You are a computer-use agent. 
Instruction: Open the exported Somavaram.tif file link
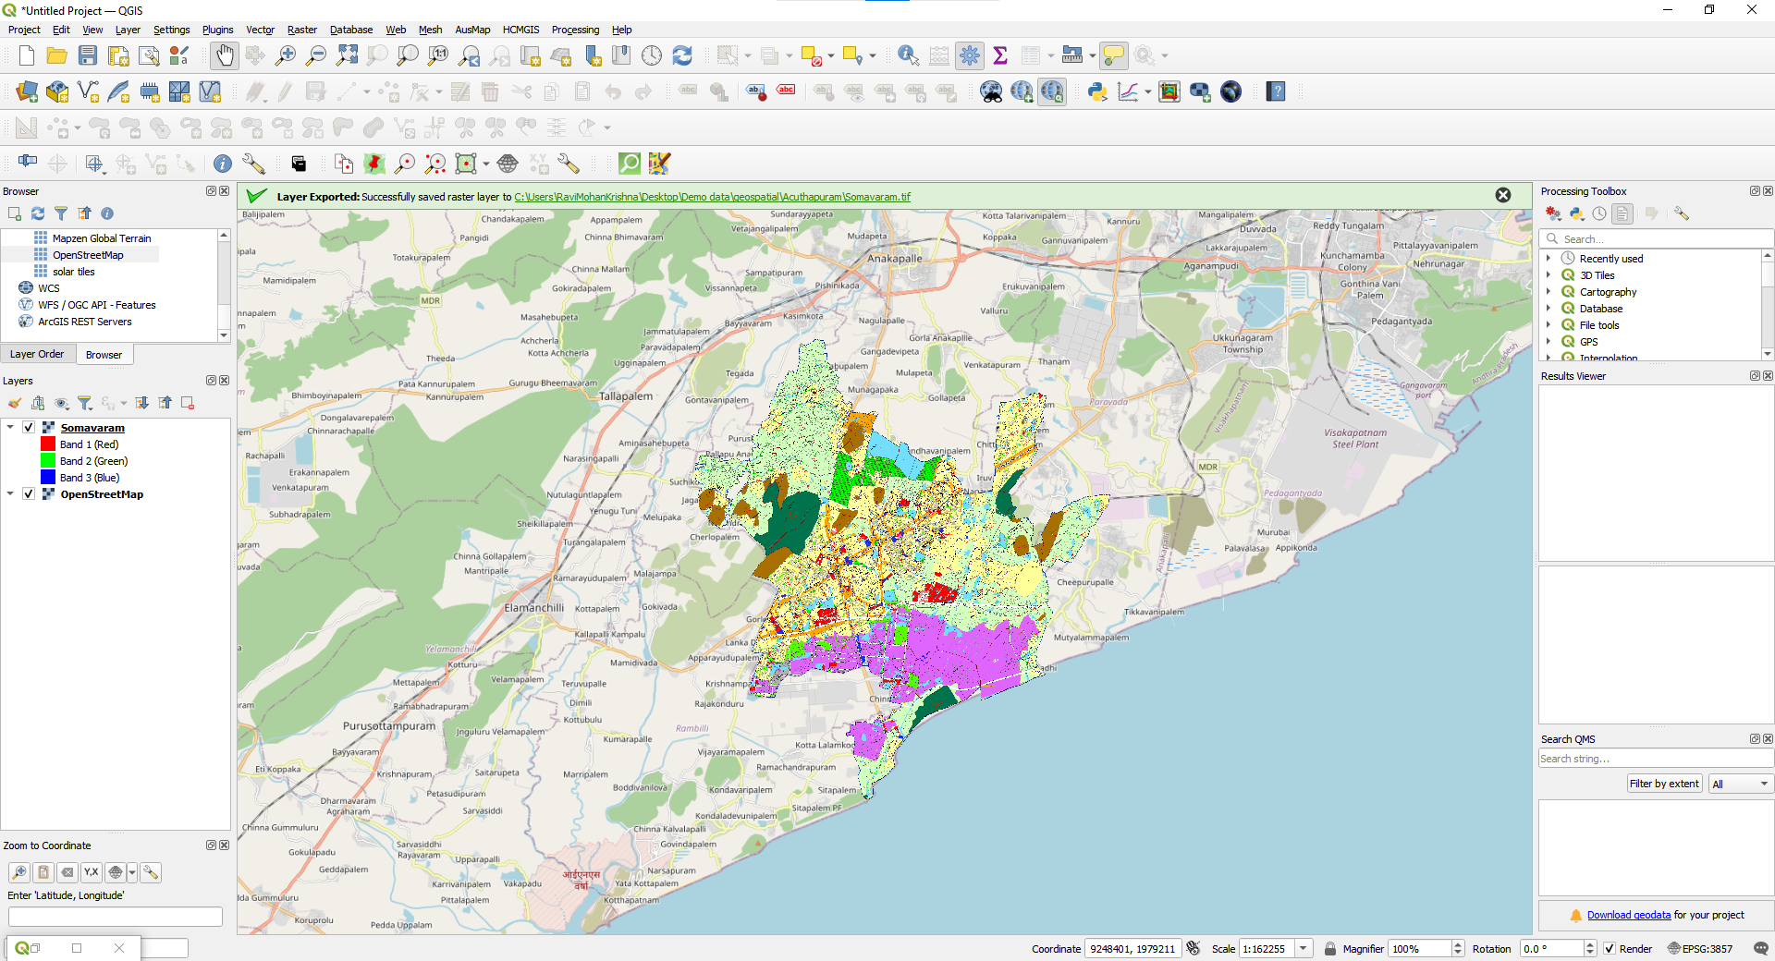click(712, 197)
